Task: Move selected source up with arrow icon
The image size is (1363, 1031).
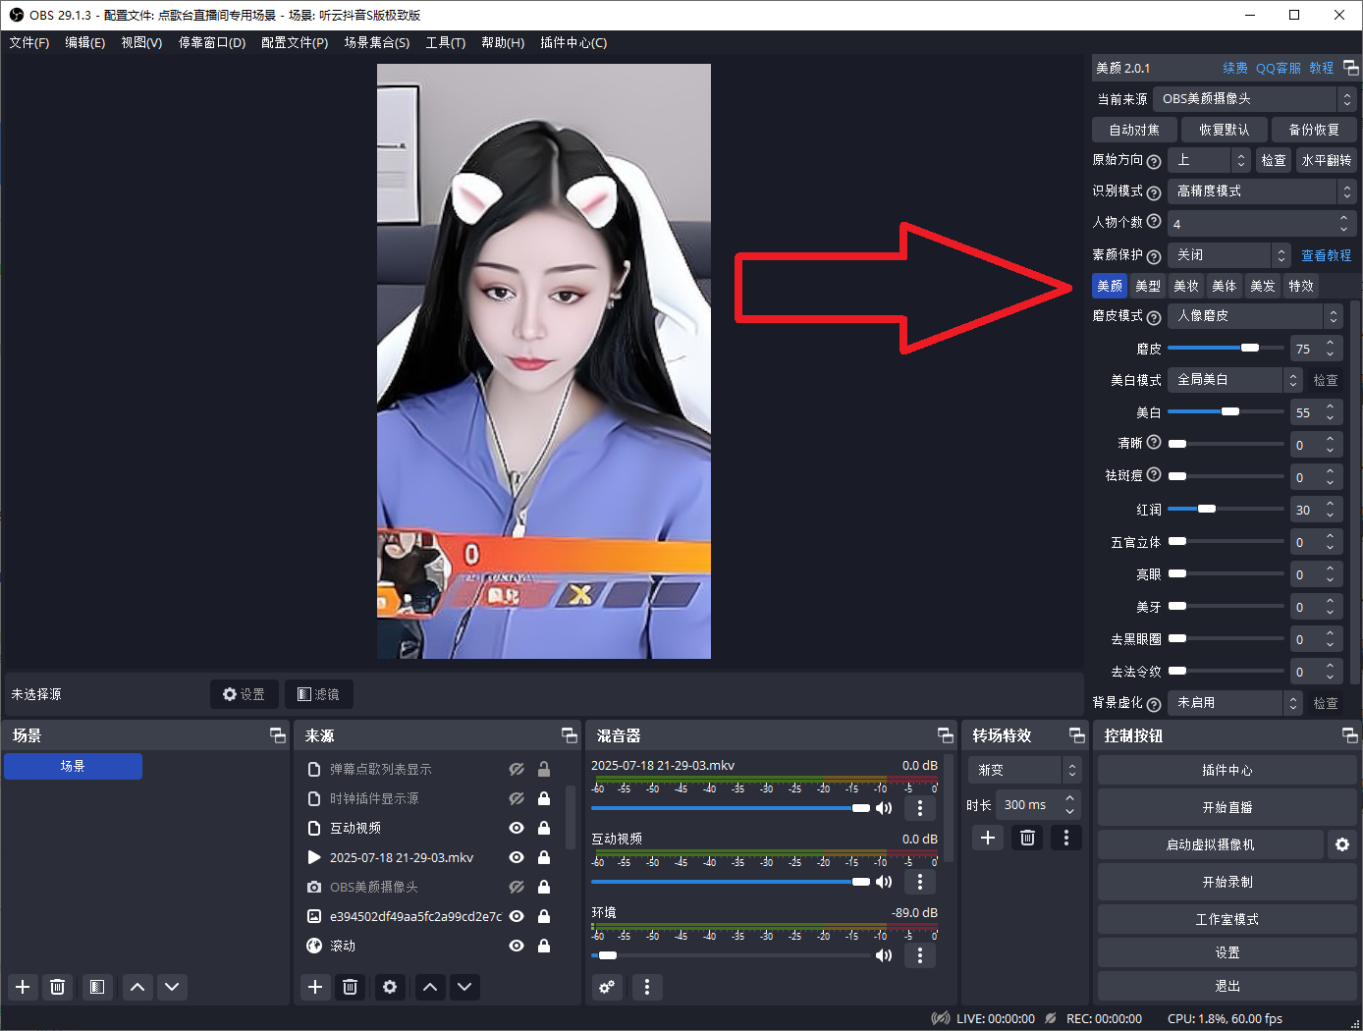Action: [x=429, y=987]
